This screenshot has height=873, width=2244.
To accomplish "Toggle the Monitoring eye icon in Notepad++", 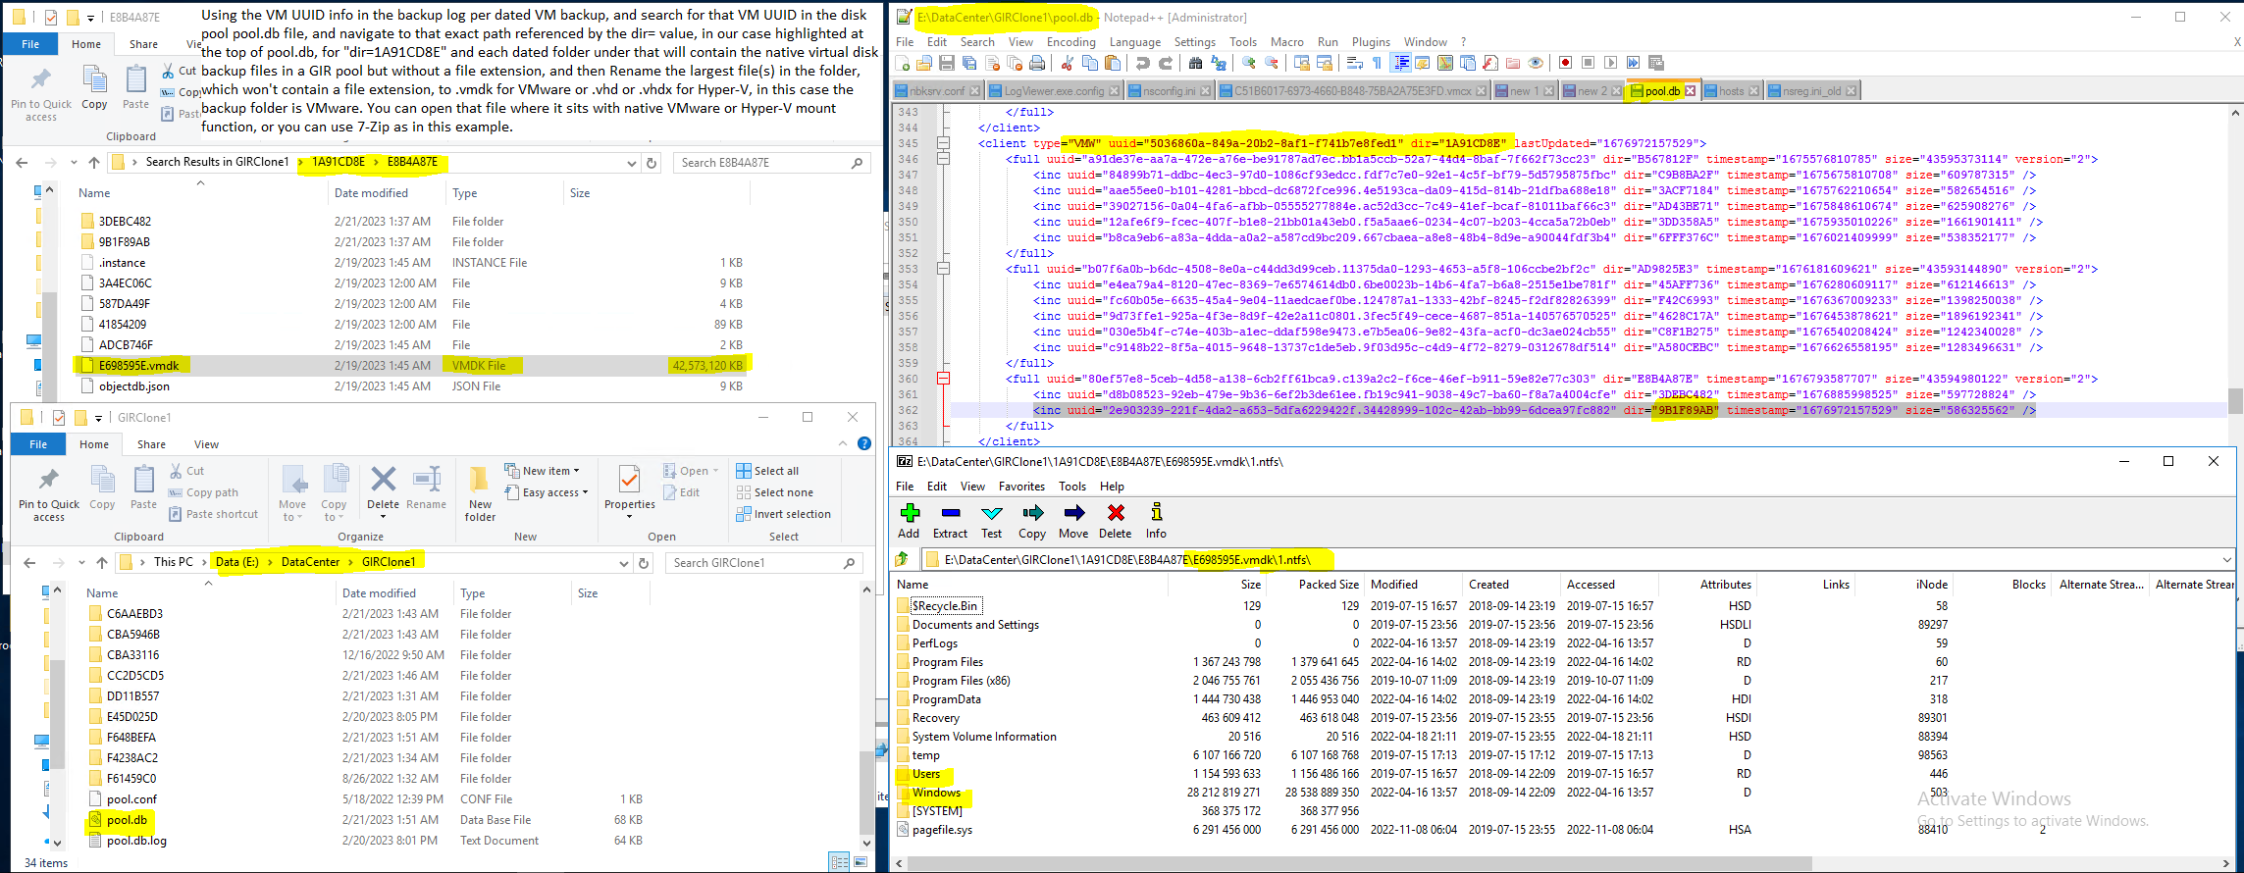I will [1536, 63].
